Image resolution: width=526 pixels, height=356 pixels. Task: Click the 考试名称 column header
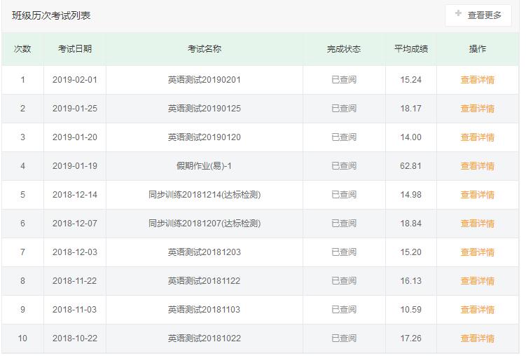tap(205, 49)
